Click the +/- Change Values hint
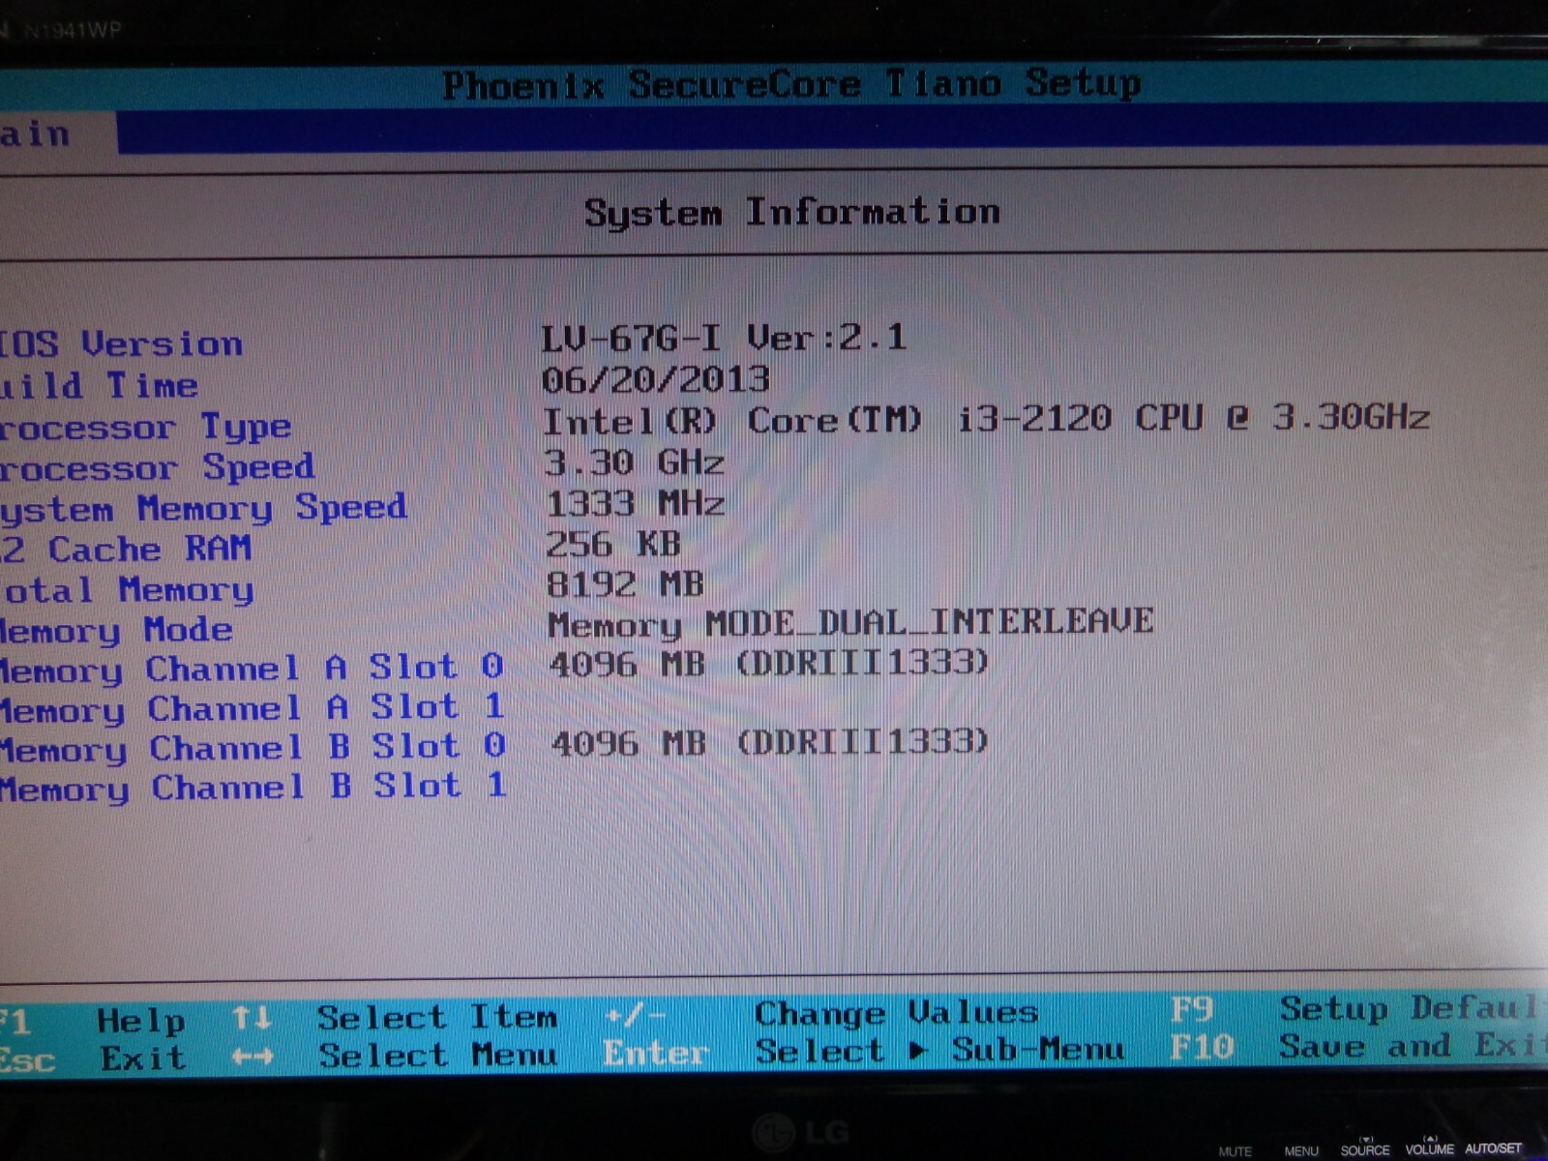Image resolution: width=1548 pixels, height=1161 pixels. click(x=820, y=1014)
